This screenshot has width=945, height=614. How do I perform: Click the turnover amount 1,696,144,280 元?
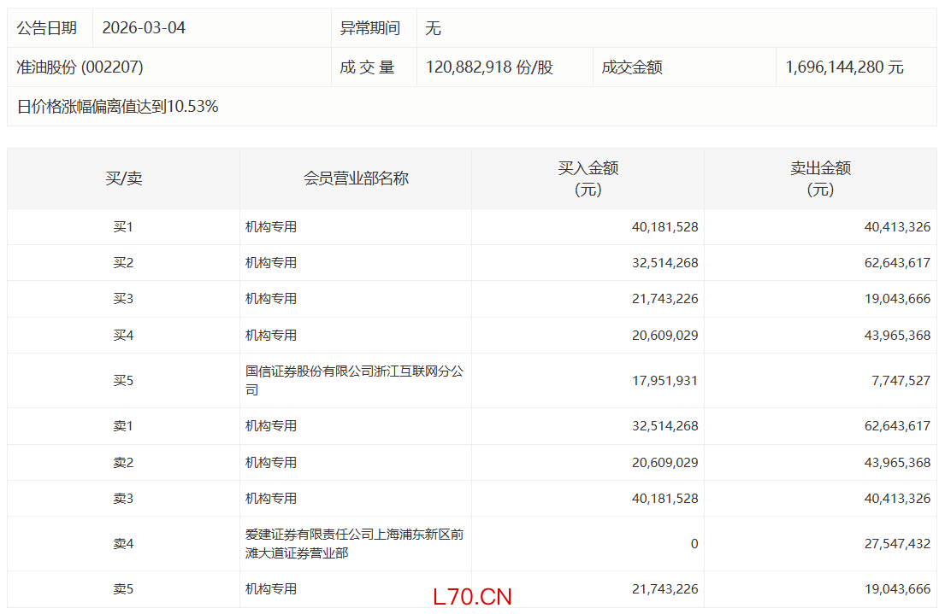point(844,67)
